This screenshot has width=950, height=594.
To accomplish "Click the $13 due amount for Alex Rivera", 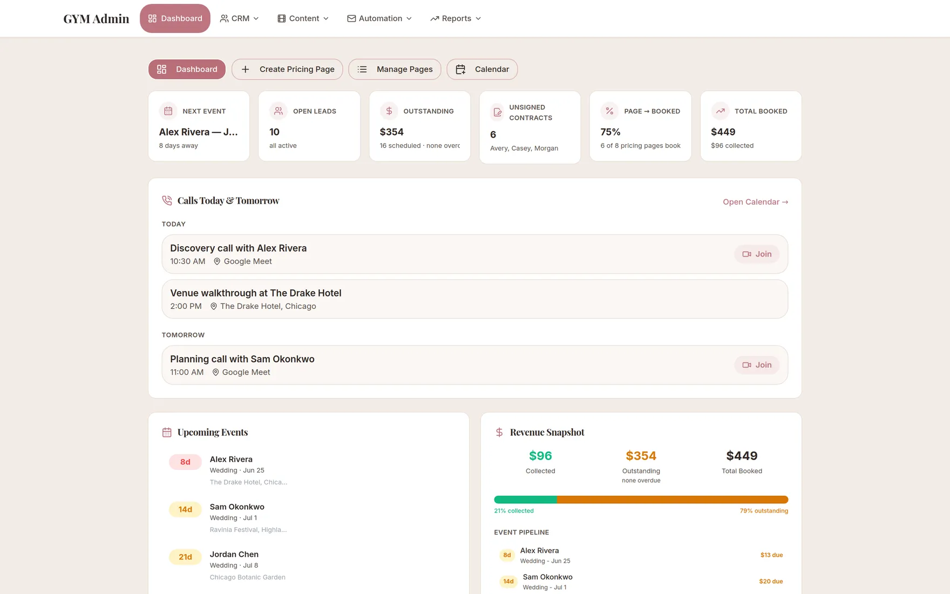I will 771,555.
